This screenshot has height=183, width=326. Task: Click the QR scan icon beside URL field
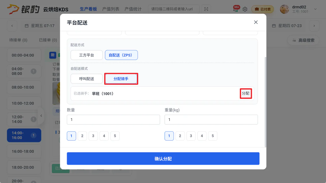[x=206, y=9]
